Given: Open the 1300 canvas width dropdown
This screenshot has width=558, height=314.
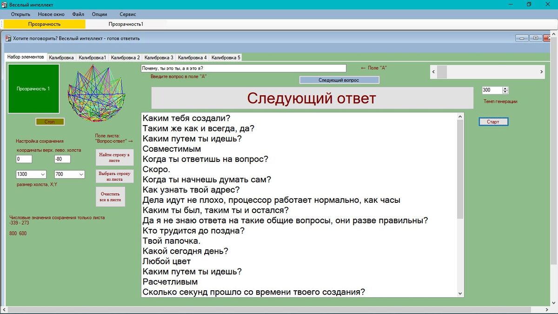Looking at the screenshot, I should 42,174.
